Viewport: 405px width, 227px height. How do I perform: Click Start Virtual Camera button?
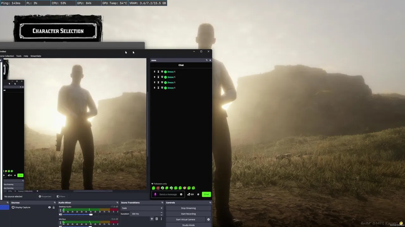tap(185, 219)
